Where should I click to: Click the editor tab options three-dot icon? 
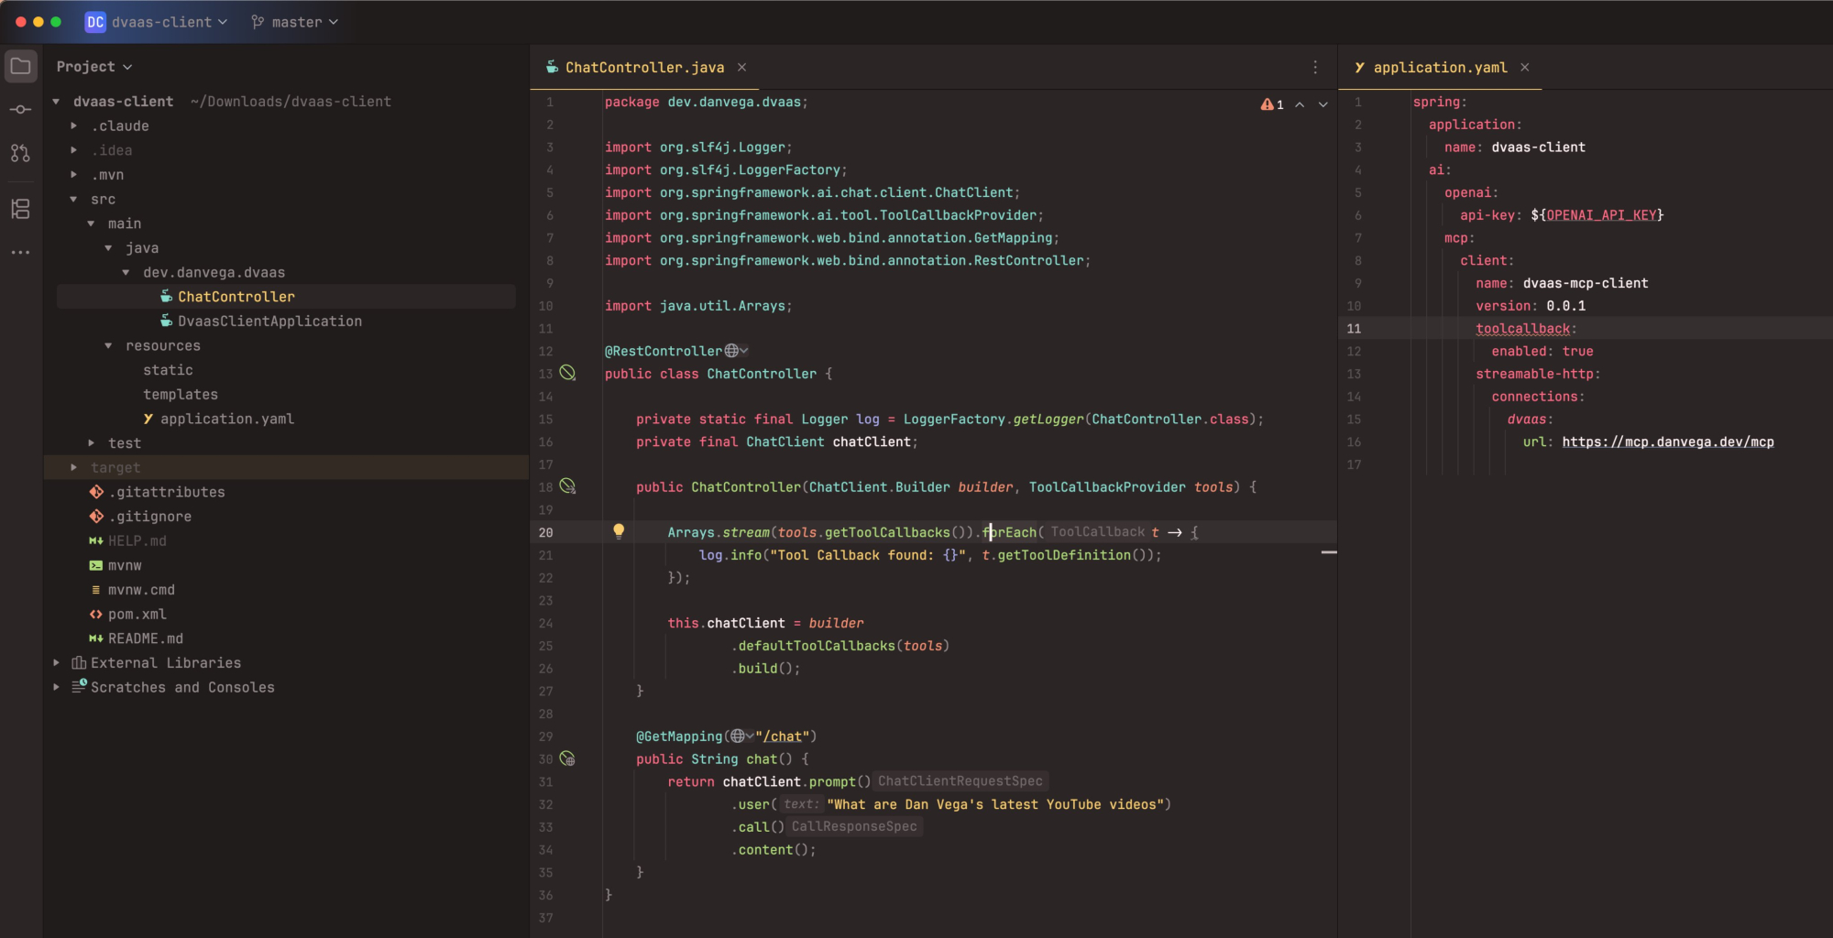tap(1315, 67)
